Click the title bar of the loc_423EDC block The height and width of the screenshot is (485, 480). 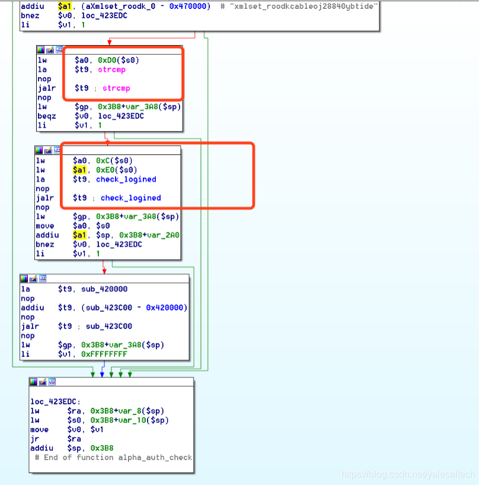point(111,382)
